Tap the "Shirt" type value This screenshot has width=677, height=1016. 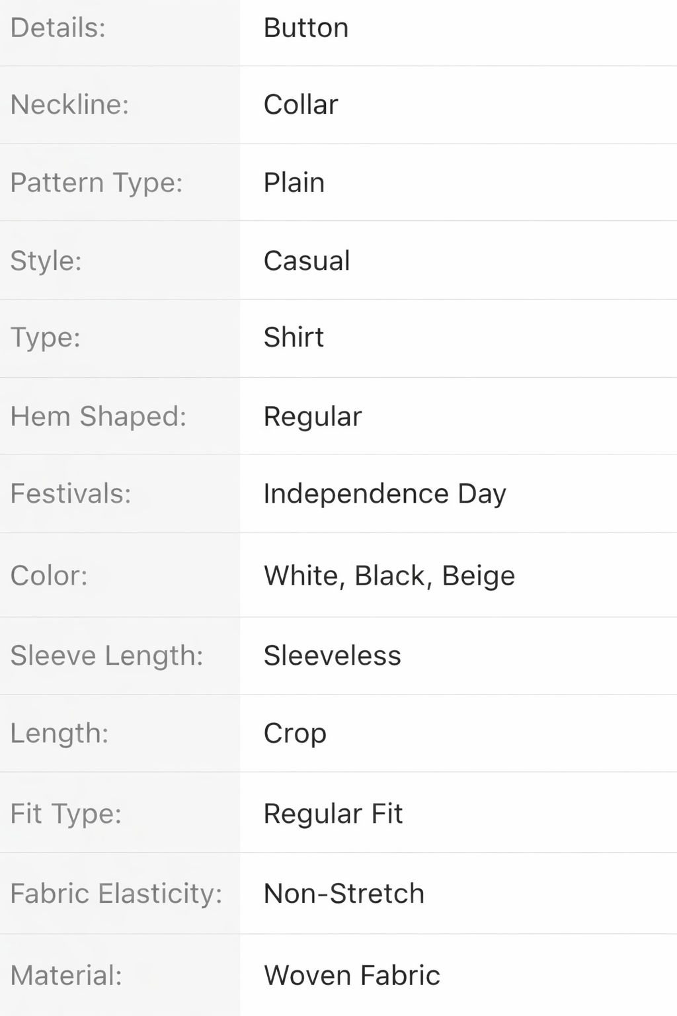click(294, 337)
